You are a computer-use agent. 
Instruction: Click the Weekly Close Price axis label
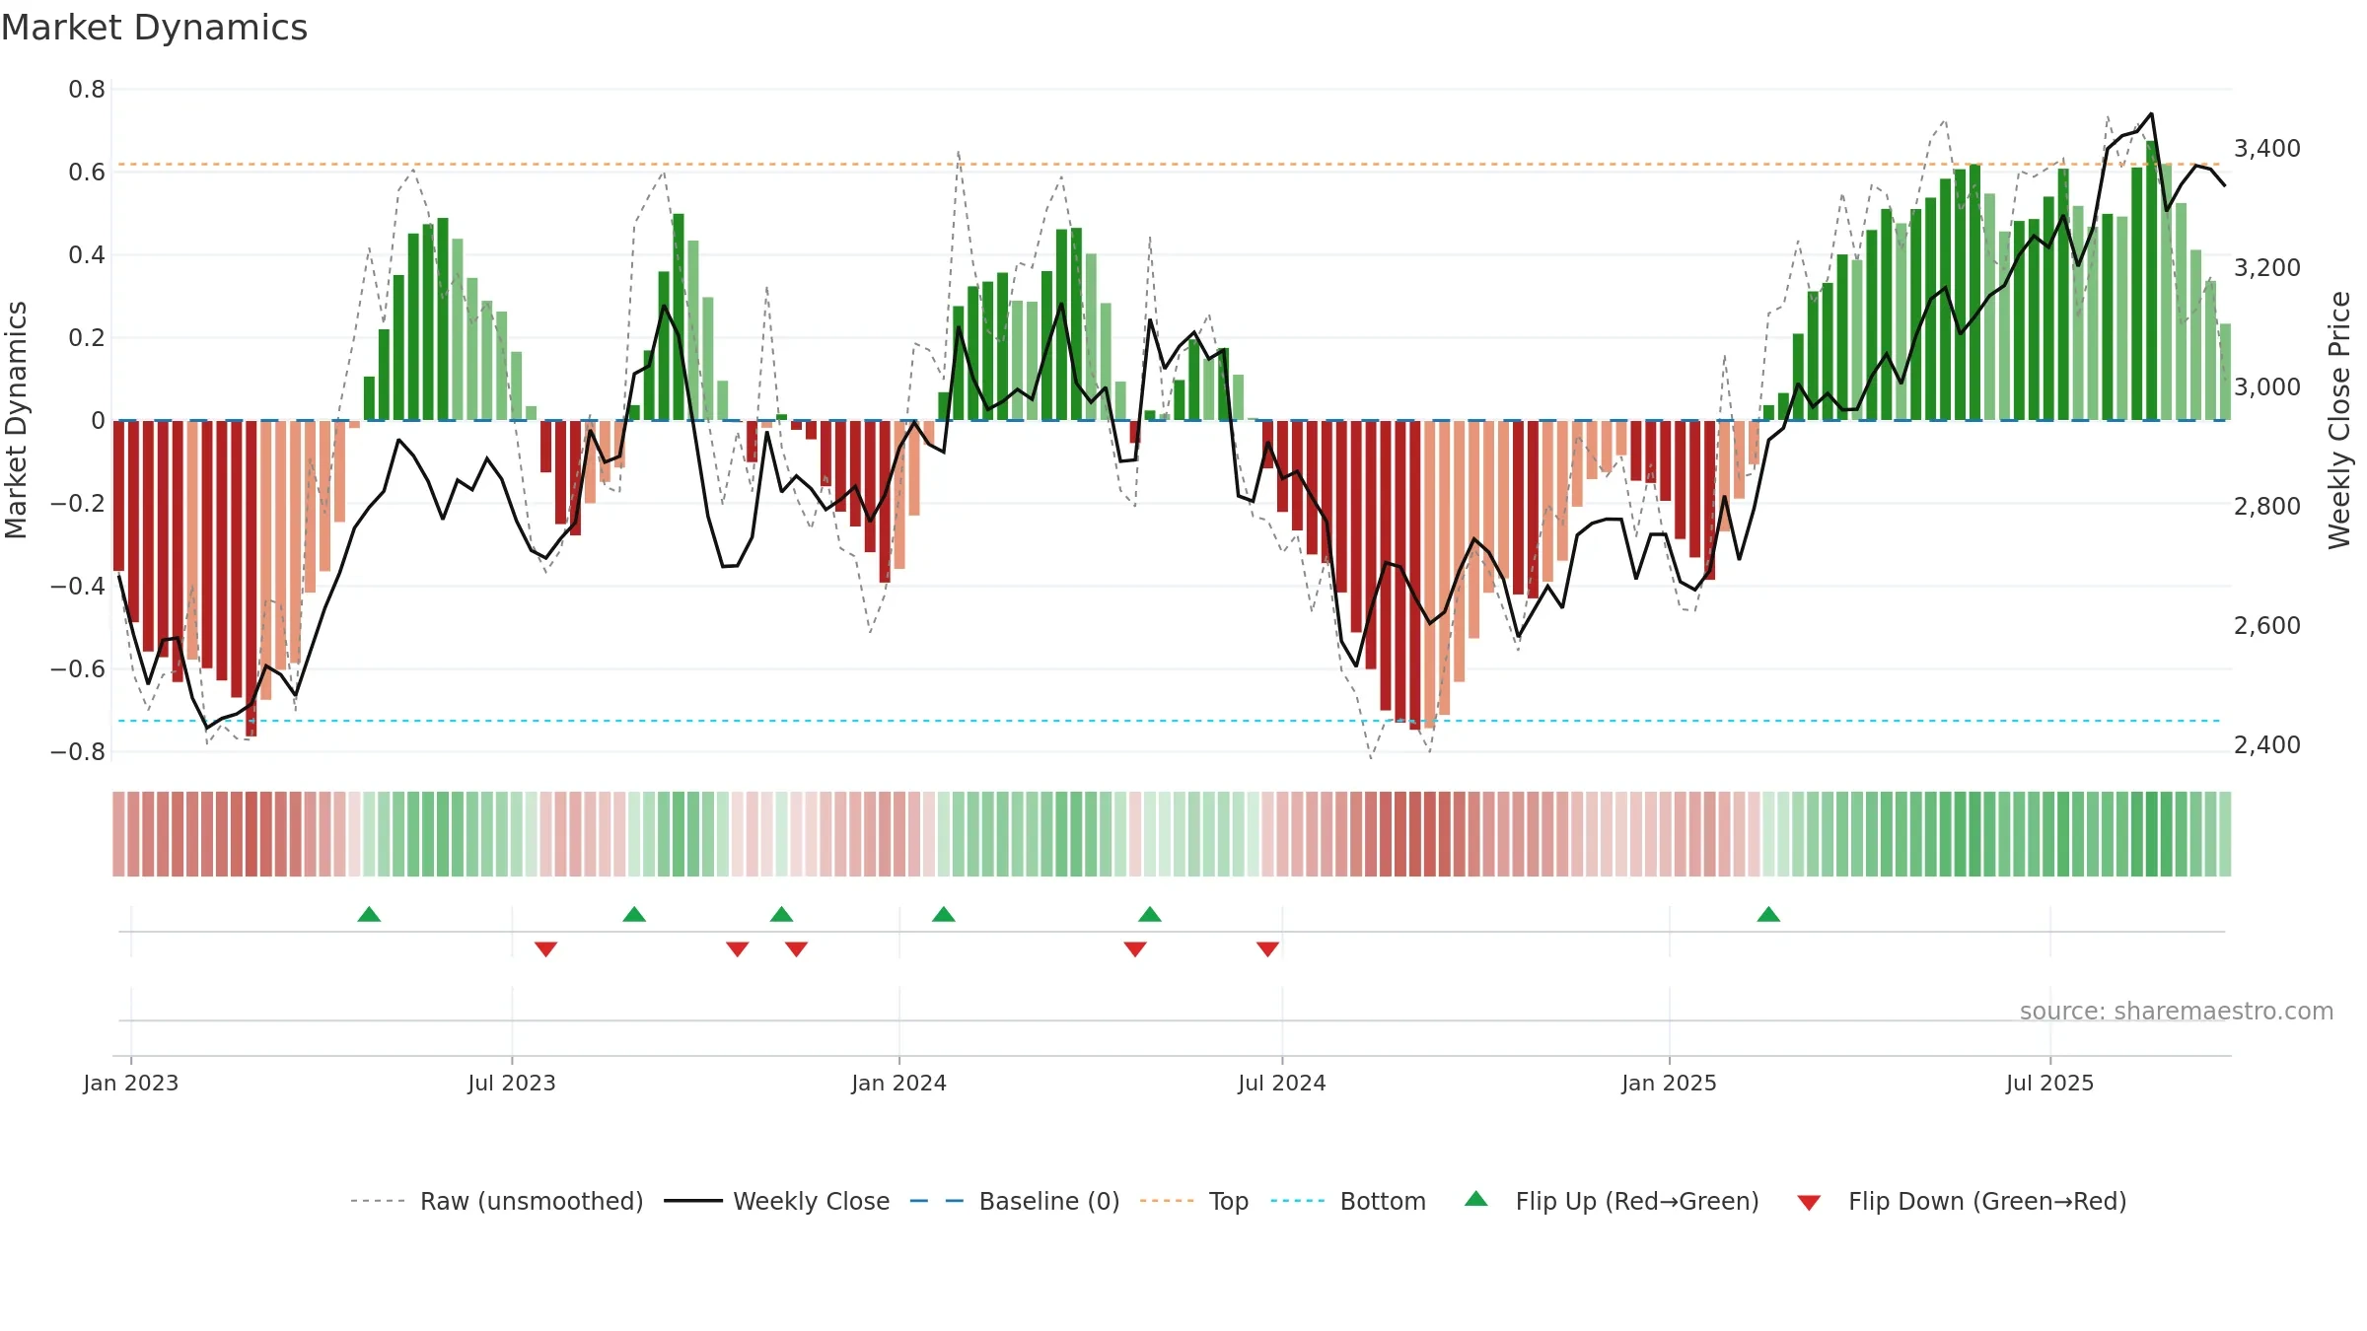(2339, 420)
